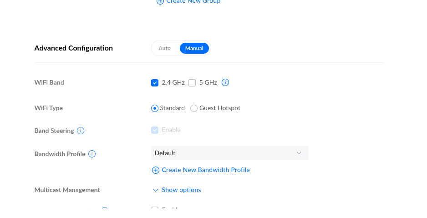Image resolution: width=427 pixels, height=218 pixels.
Task: Open the Bandwidth Profile Default dropdown
Action: [229, 153]
